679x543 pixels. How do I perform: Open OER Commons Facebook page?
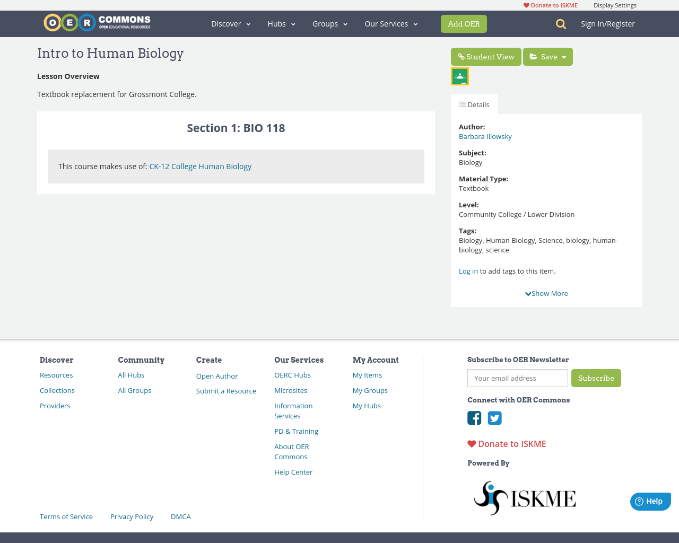point(474,418)
